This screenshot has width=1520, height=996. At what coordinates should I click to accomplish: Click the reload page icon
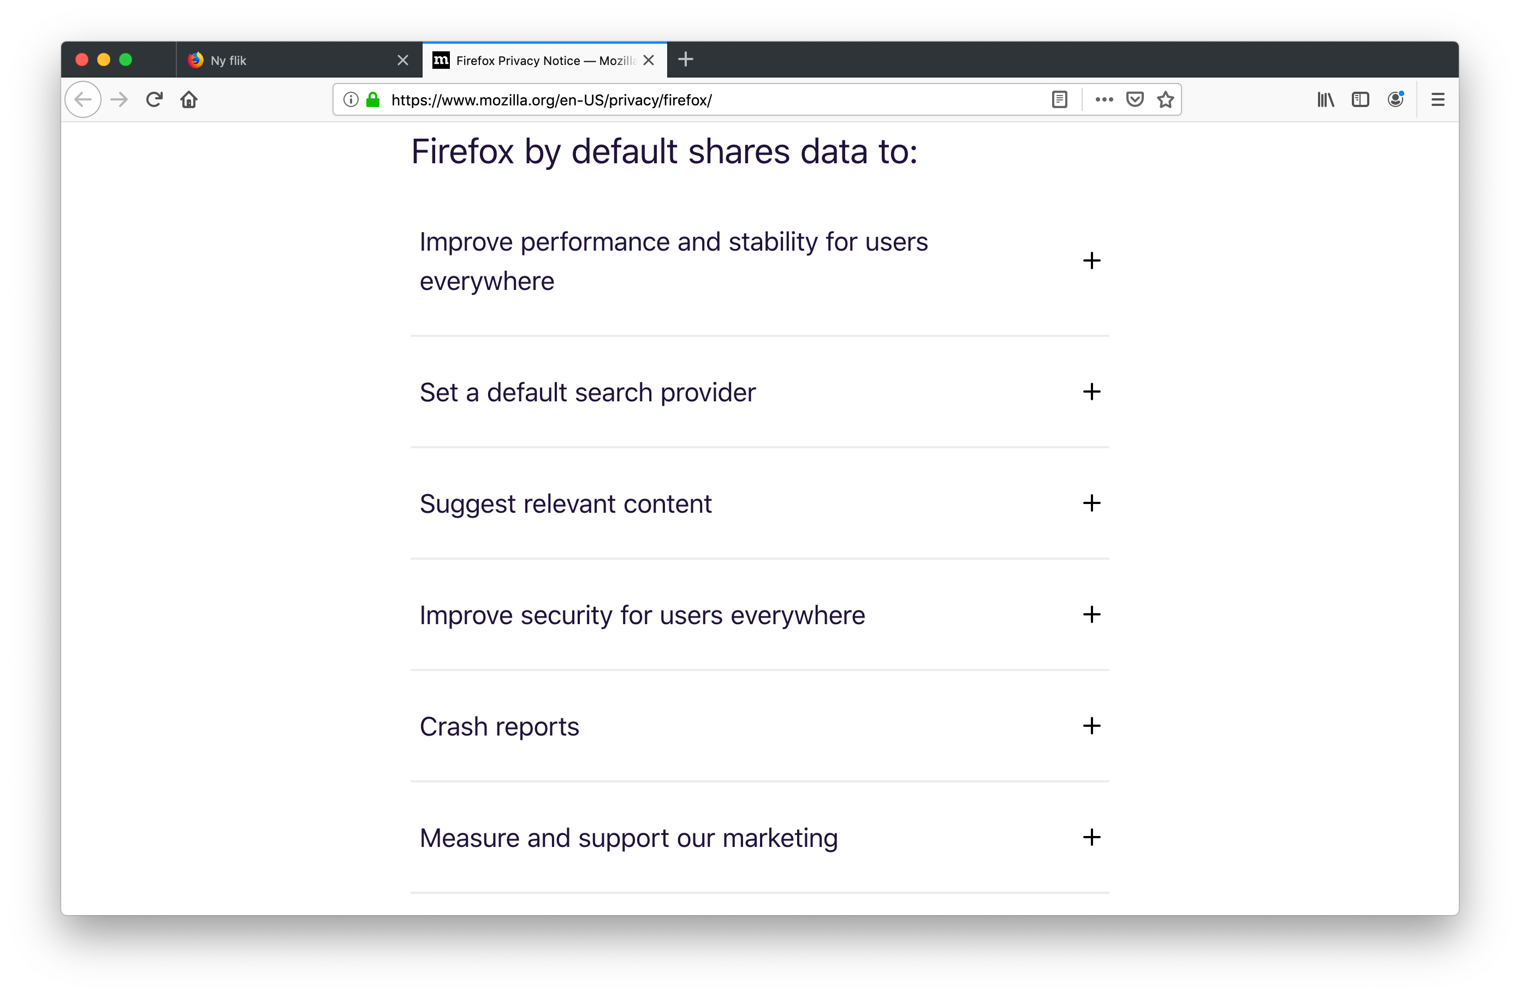[154, 100]
